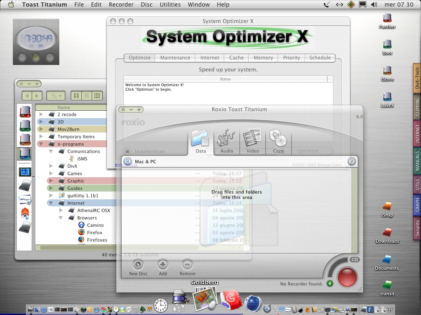Open Toast help question mark icon

tap(352, 162)
